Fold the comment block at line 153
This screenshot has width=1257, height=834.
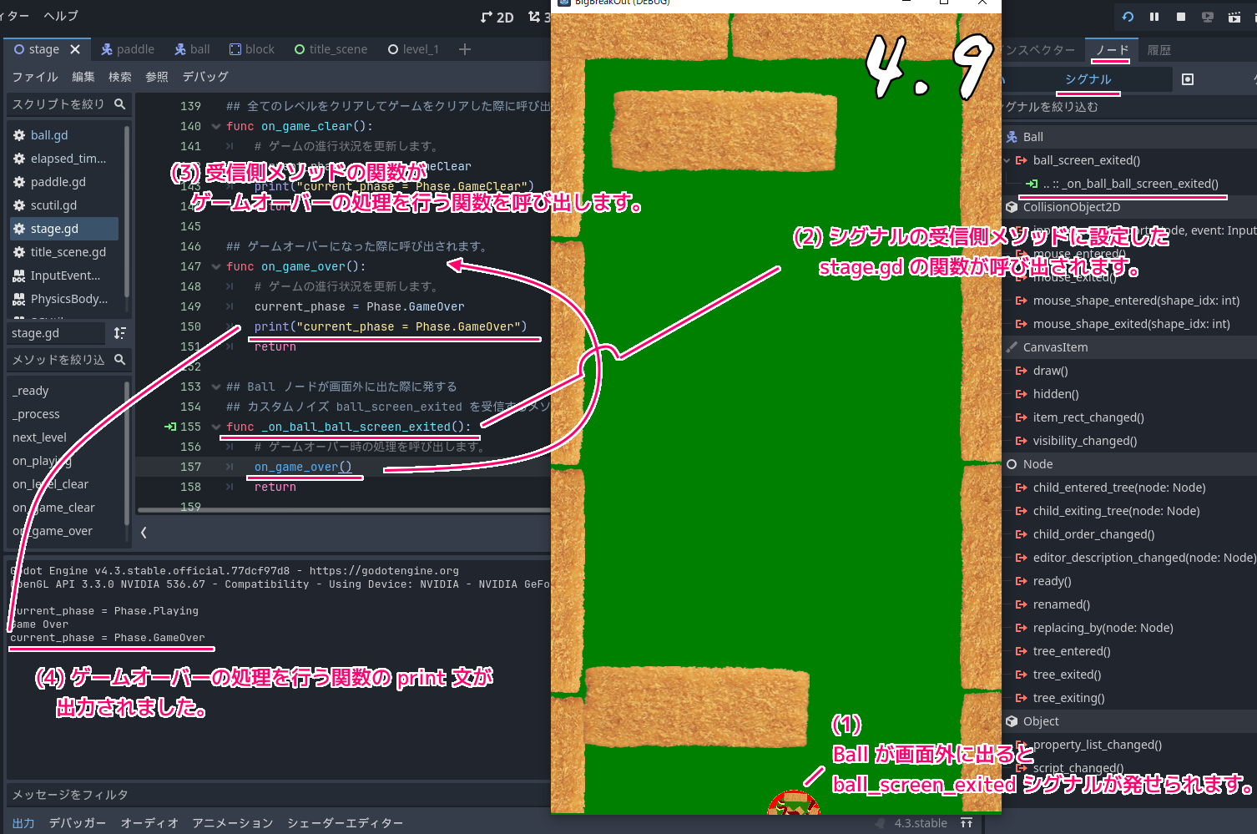click(216, 387)
